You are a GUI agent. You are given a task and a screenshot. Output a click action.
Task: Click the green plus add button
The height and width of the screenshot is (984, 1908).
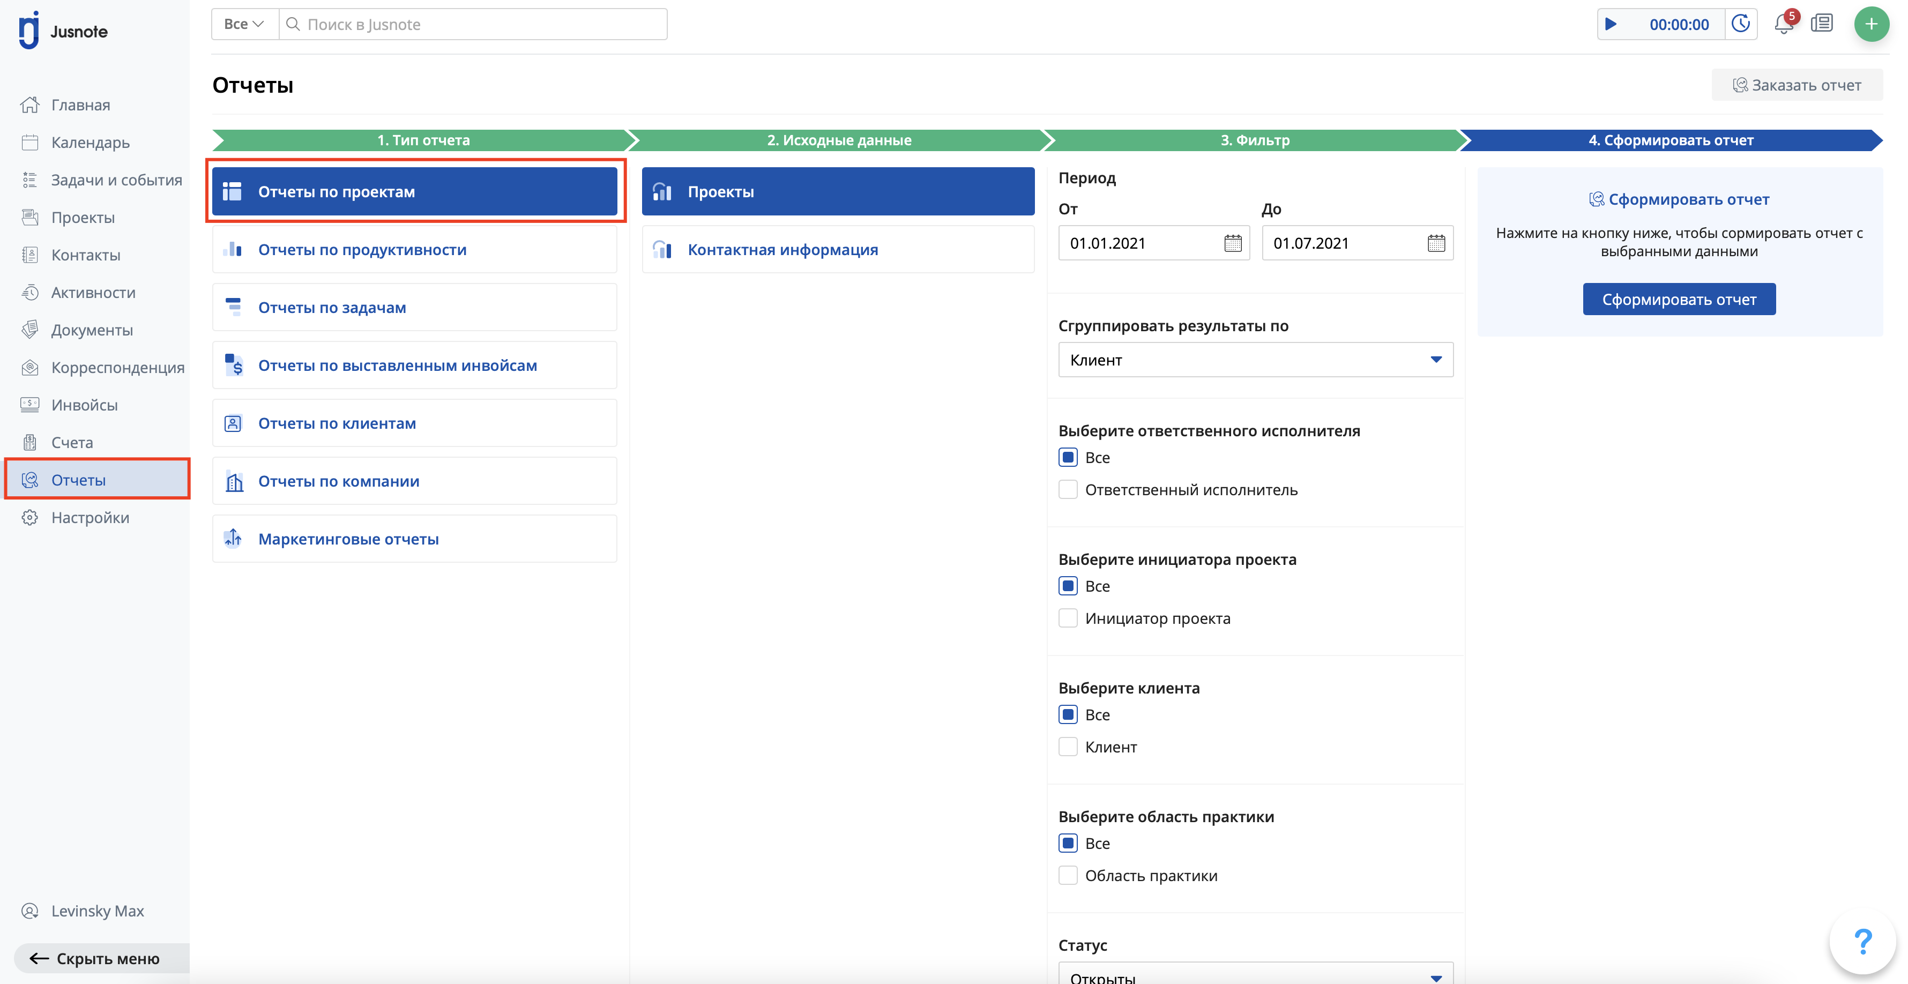(1870, 25)
